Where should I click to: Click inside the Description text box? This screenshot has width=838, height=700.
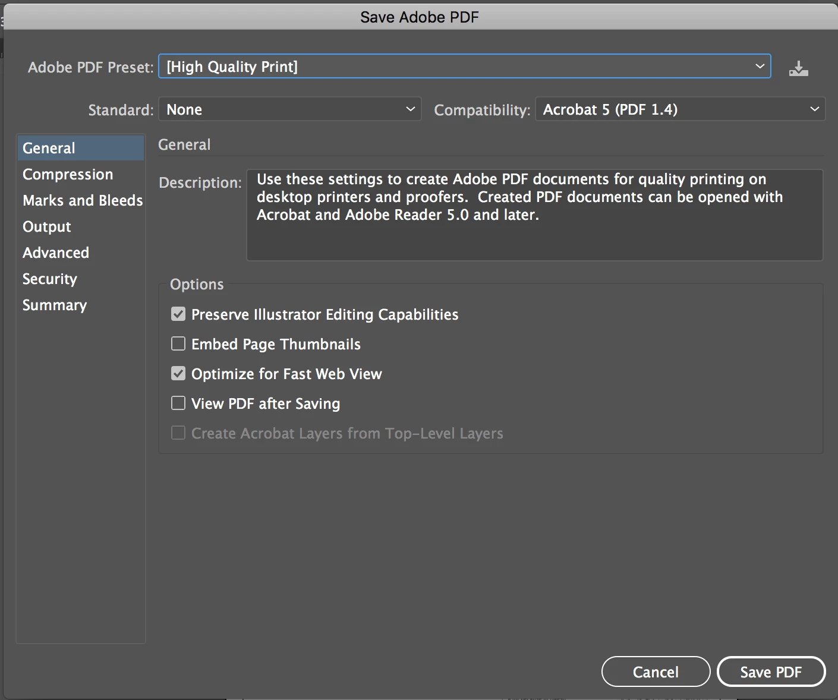534,215
